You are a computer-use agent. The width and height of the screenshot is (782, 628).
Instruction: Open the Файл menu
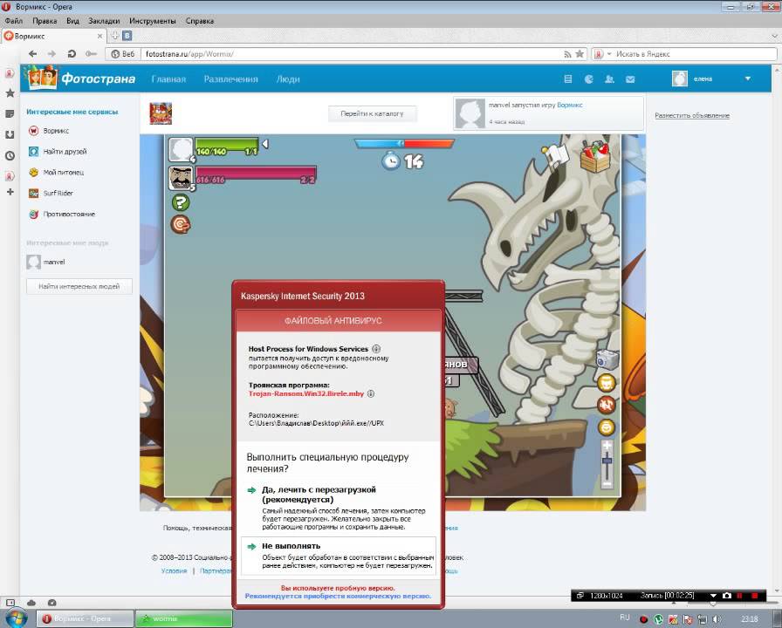point(14,21)
